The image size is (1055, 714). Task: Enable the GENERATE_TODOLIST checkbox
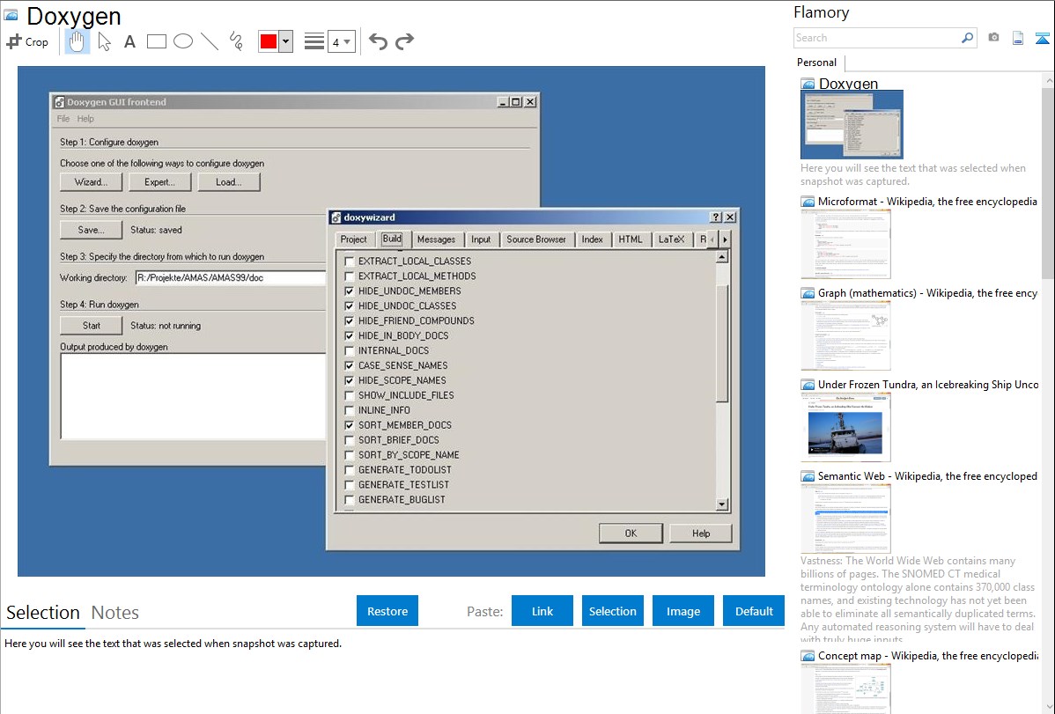(350, 470)
